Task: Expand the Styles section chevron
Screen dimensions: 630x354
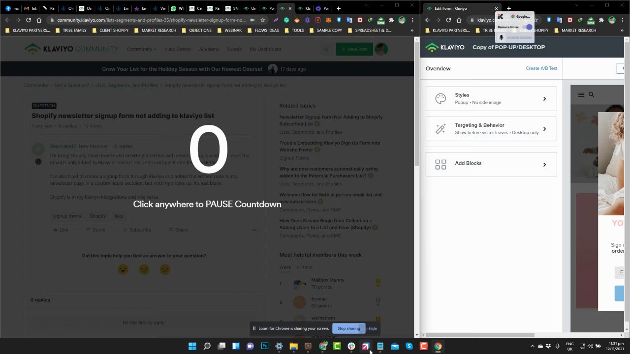Action: (544, 99)
